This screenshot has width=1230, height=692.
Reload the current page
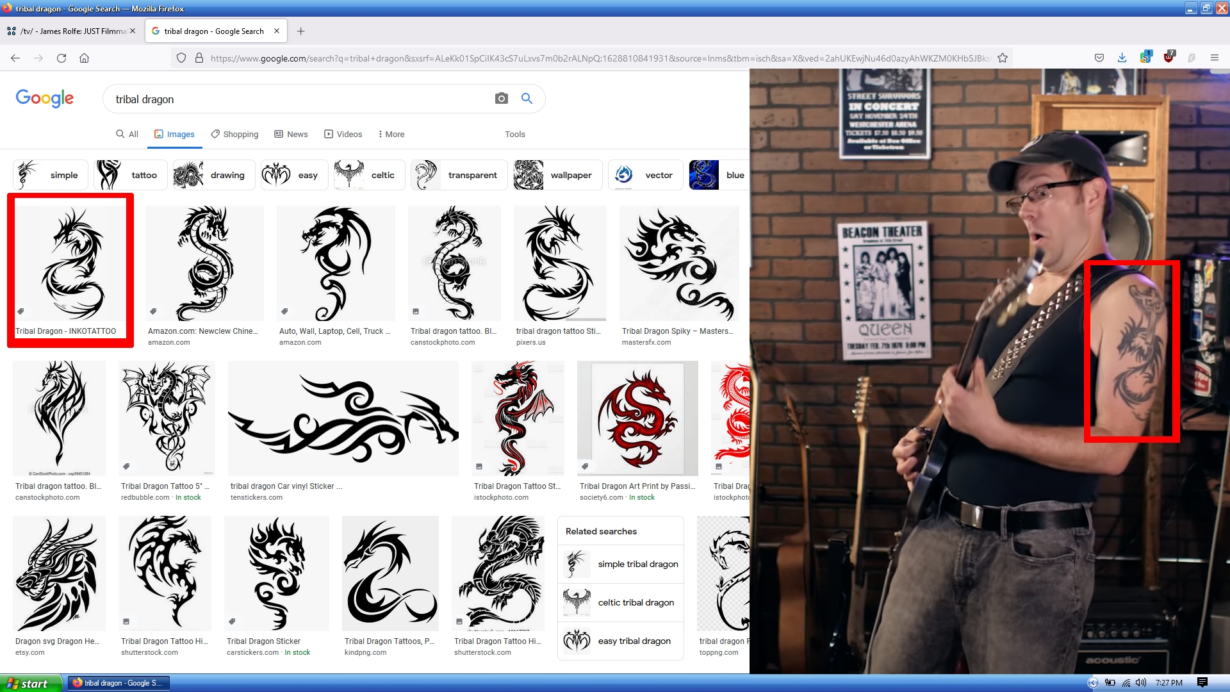[x=61, y=58]
